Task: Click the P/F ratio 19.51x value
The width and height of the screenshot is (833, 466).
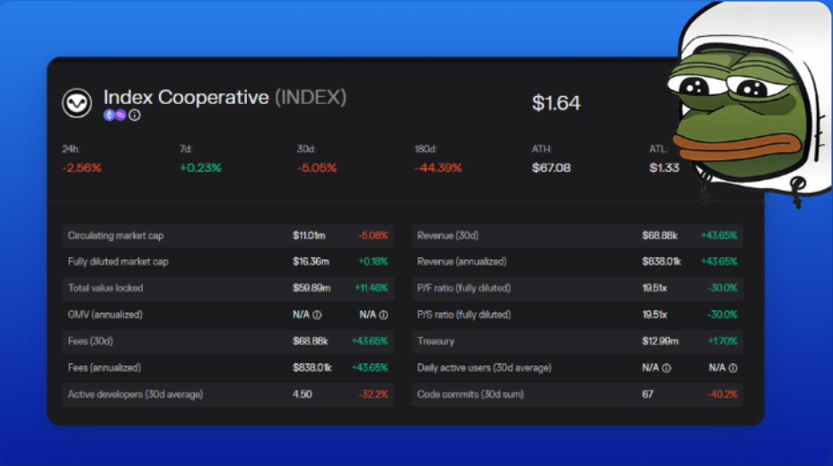Action: pos(654,289)
